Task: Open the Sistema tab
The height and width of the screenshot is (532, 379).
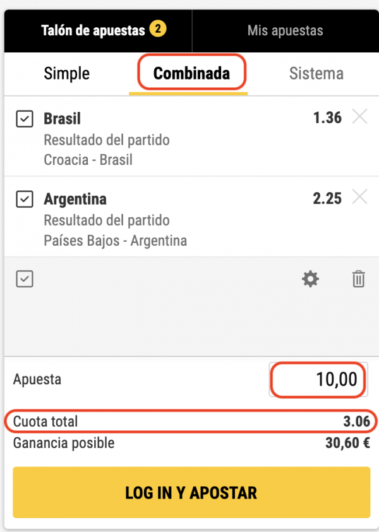Action: (x=316, y=73)
